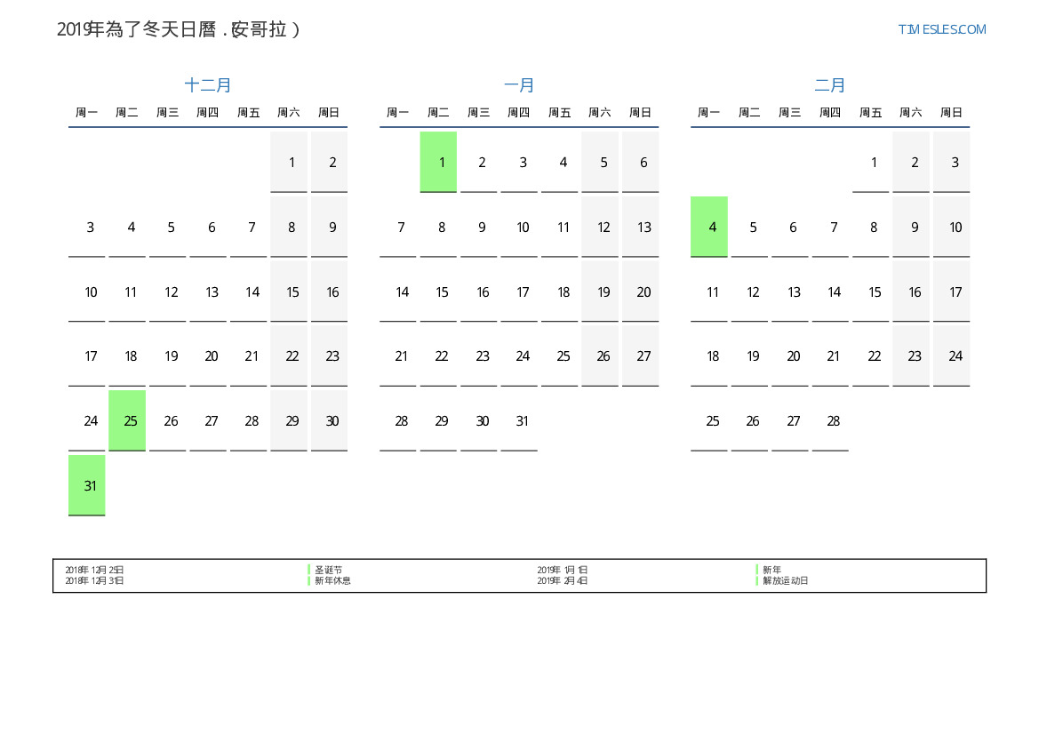1039x735 pixels.
Task: Click the TIMESLES.COM link
Action: [x=941, y=29]
